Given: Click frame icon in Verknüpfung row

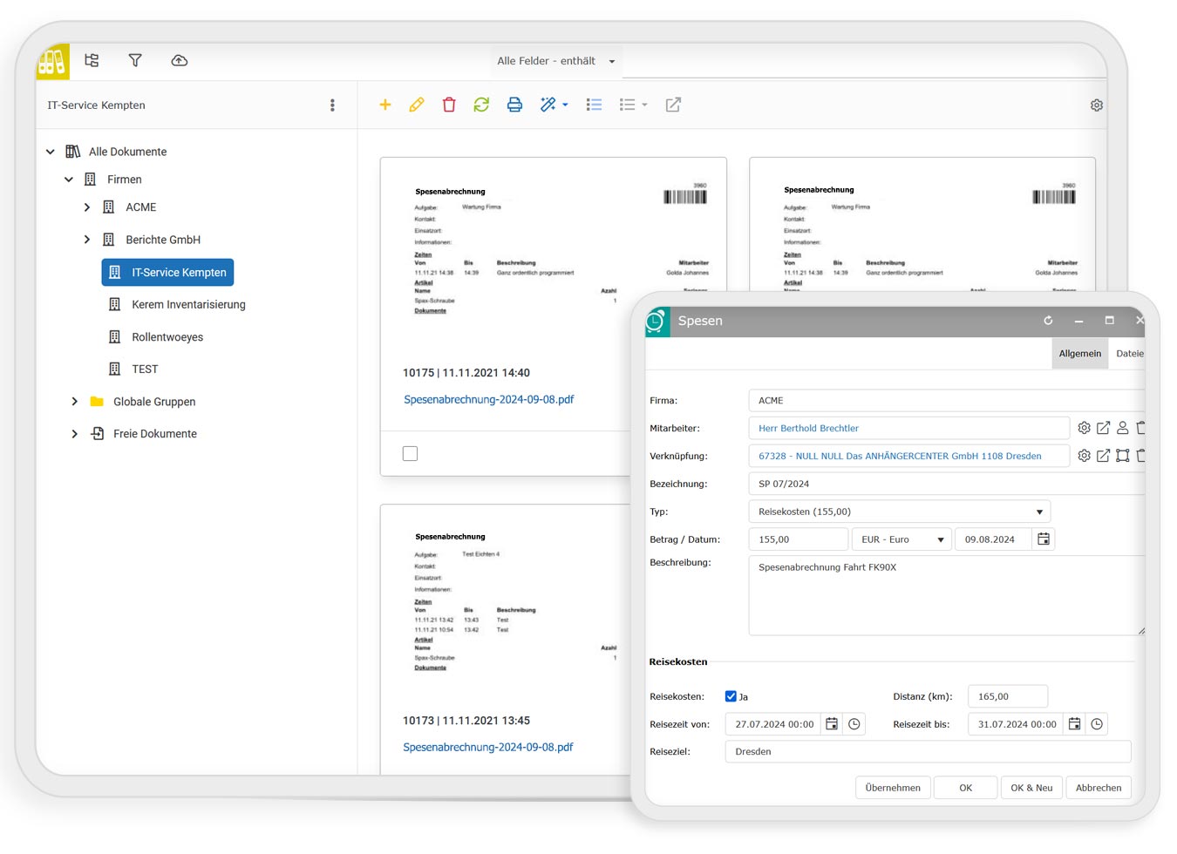Looking at the screenshot, I should coord(1122,456).
